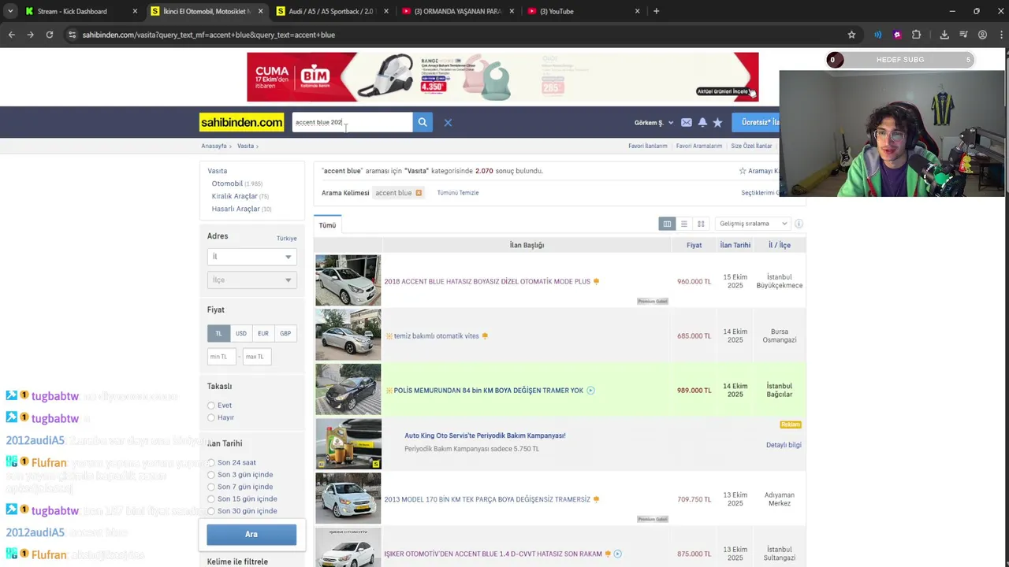Open the İl province dropdown
Viewport: 1009px width, 567px height.
(x=251, y=257)
